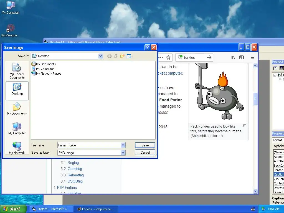Select the AutoRedraw property row

pyautogui.click(x=278, y=161)
